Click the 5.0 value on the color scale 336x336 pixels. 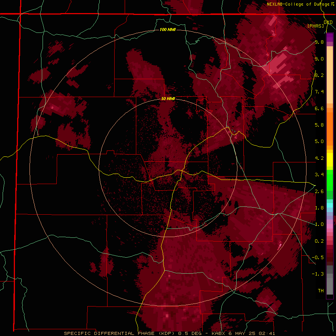click(319, 141)
